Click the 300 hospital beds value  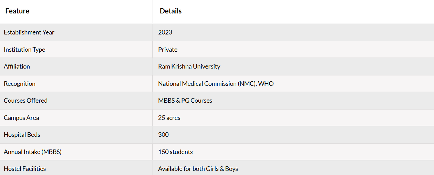coord(163,135)
